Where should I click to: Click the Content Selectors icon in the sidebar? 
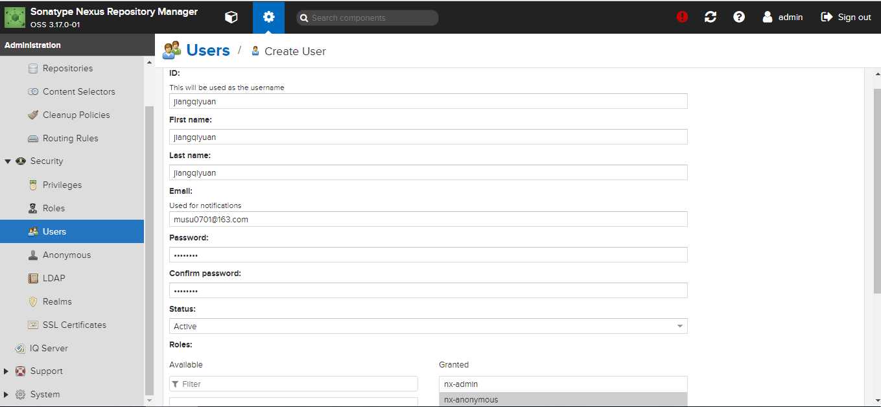pyautogui.click(x=33, y=92)
